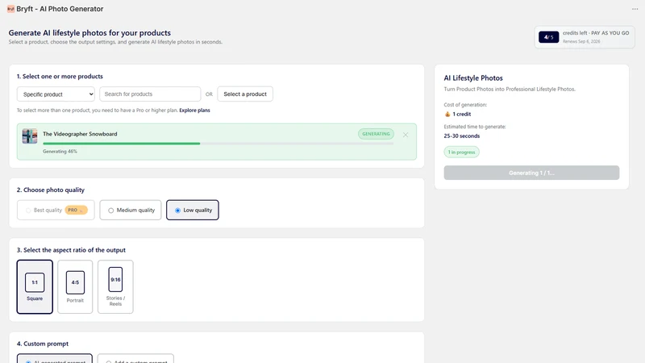Select the Best quality radio option
645x363 pixels.
[28, 211]
